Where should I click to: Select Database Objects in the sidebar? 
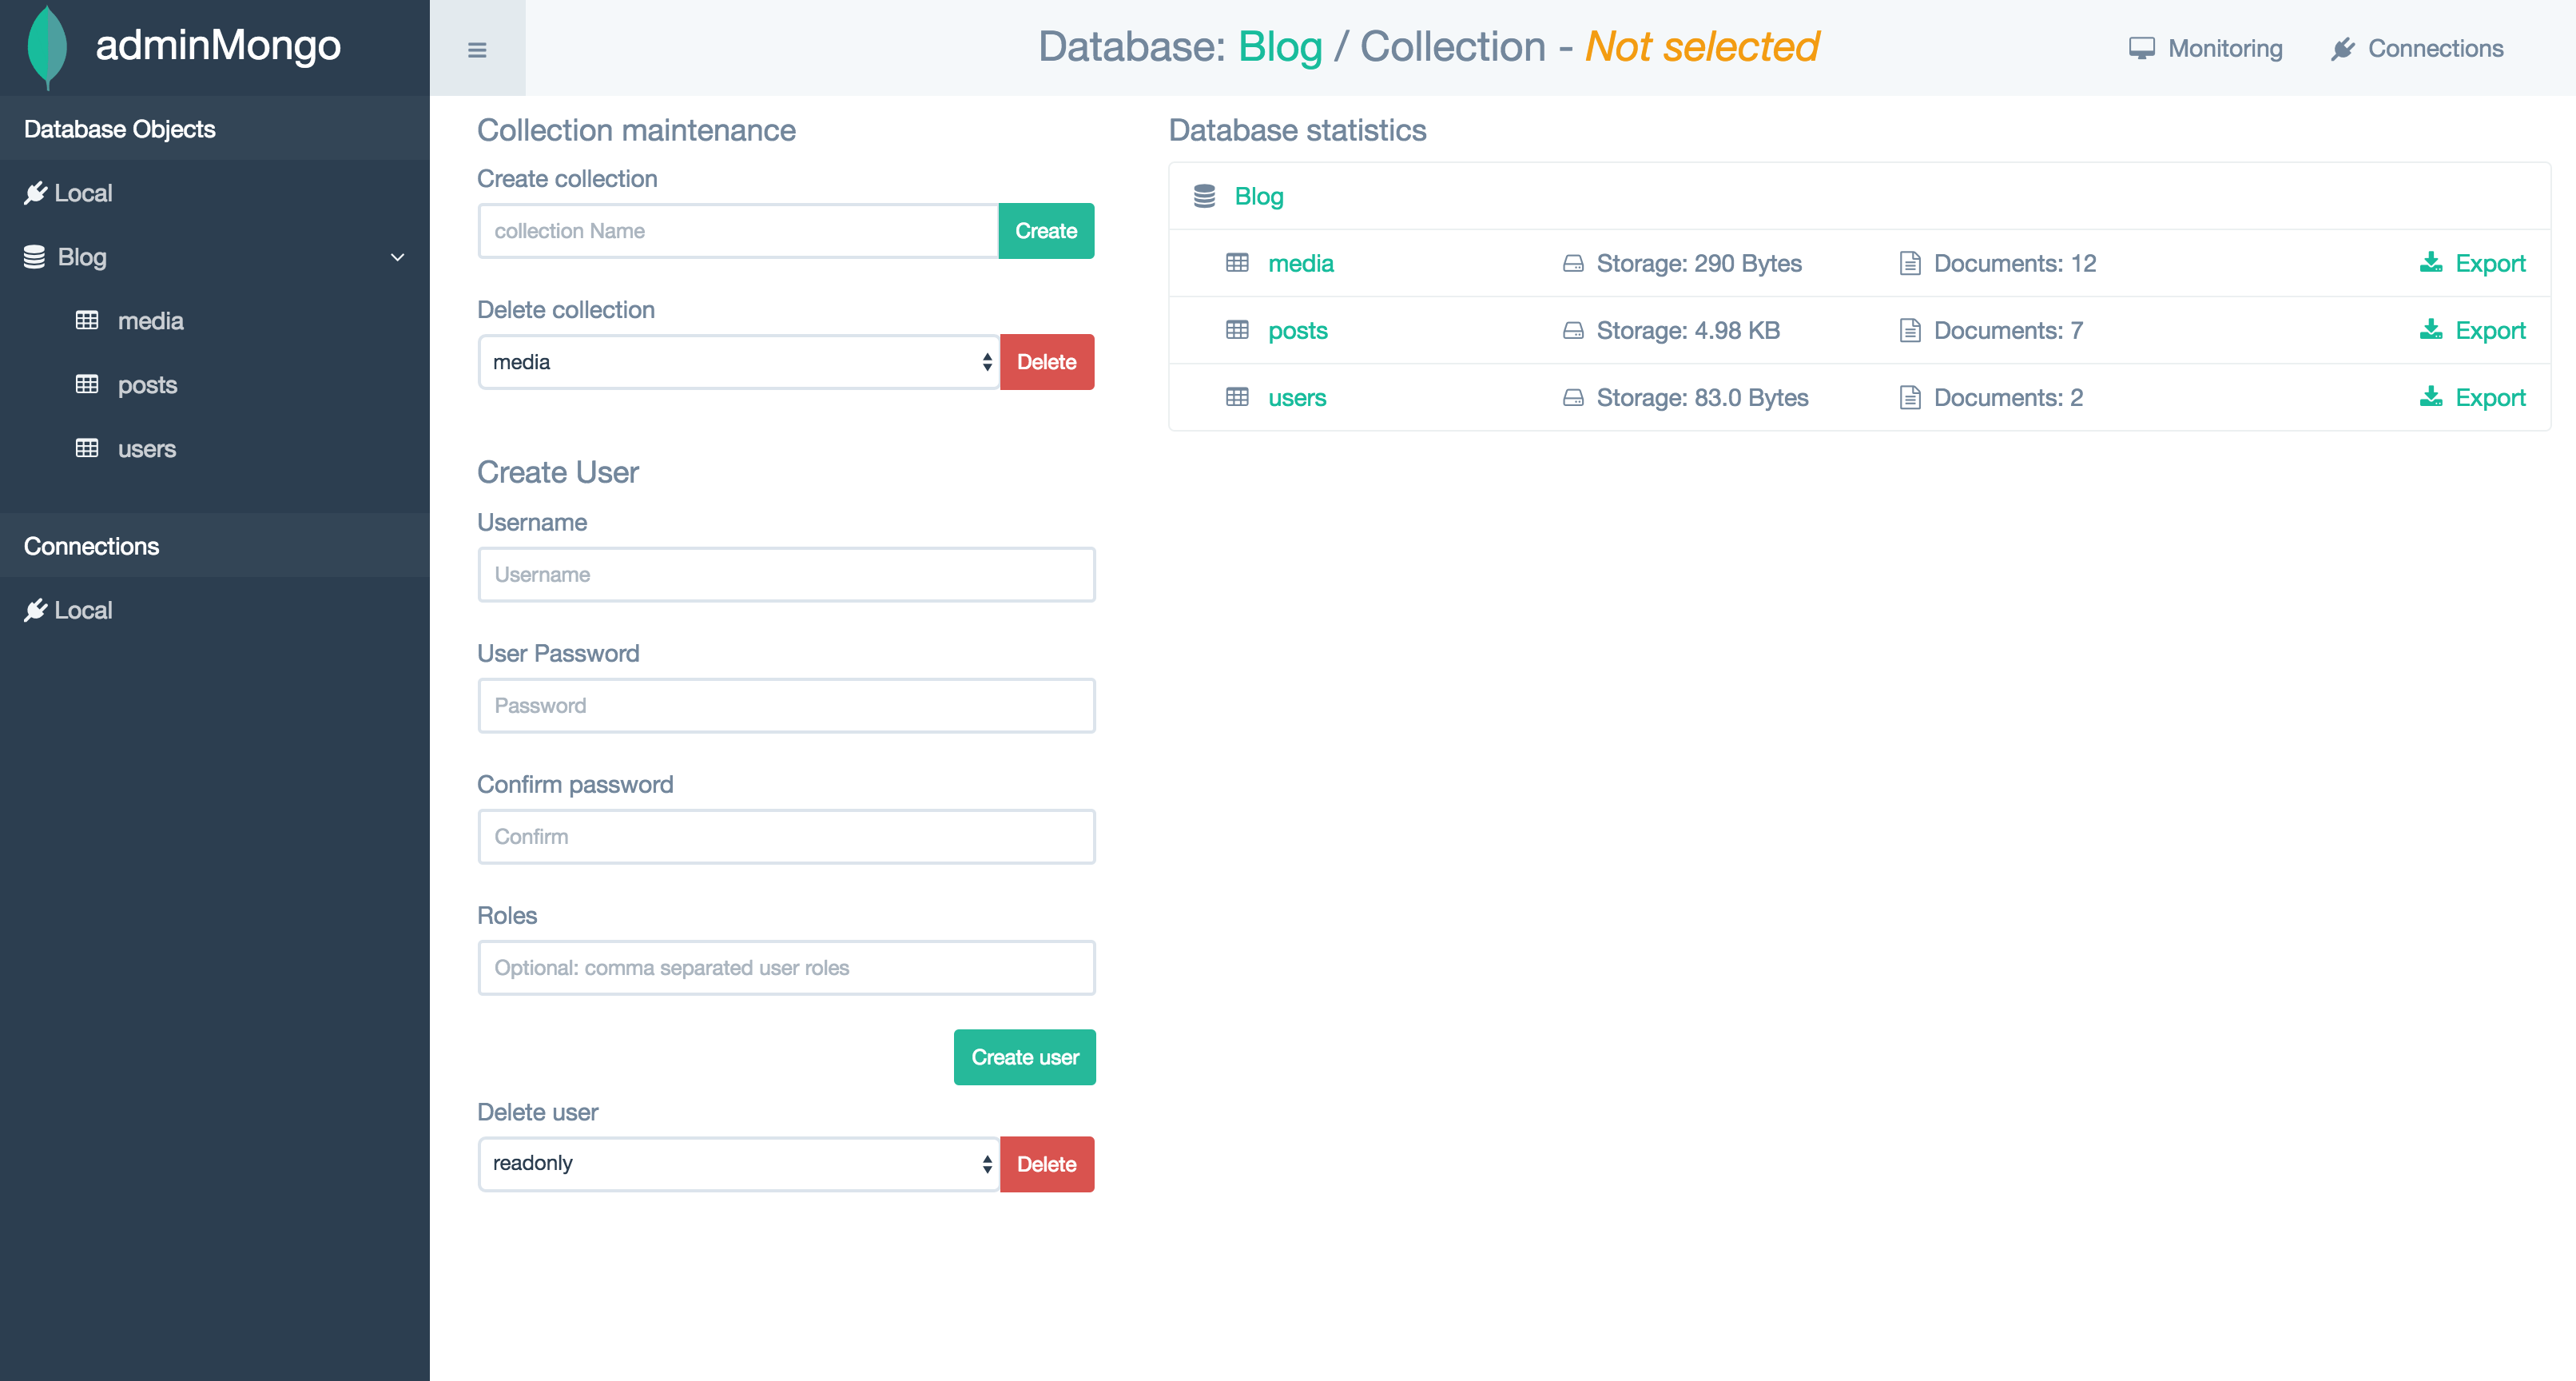tap(119, 128)
